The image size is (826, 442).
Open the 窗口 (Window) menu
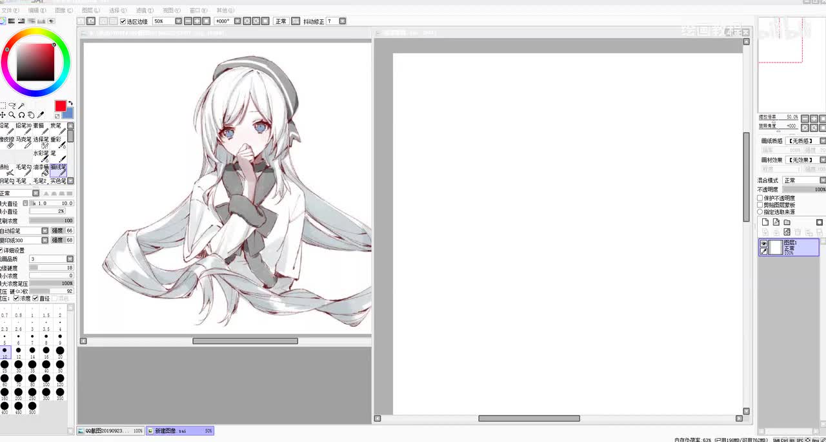pyautogui.click(x=199, y=11)
